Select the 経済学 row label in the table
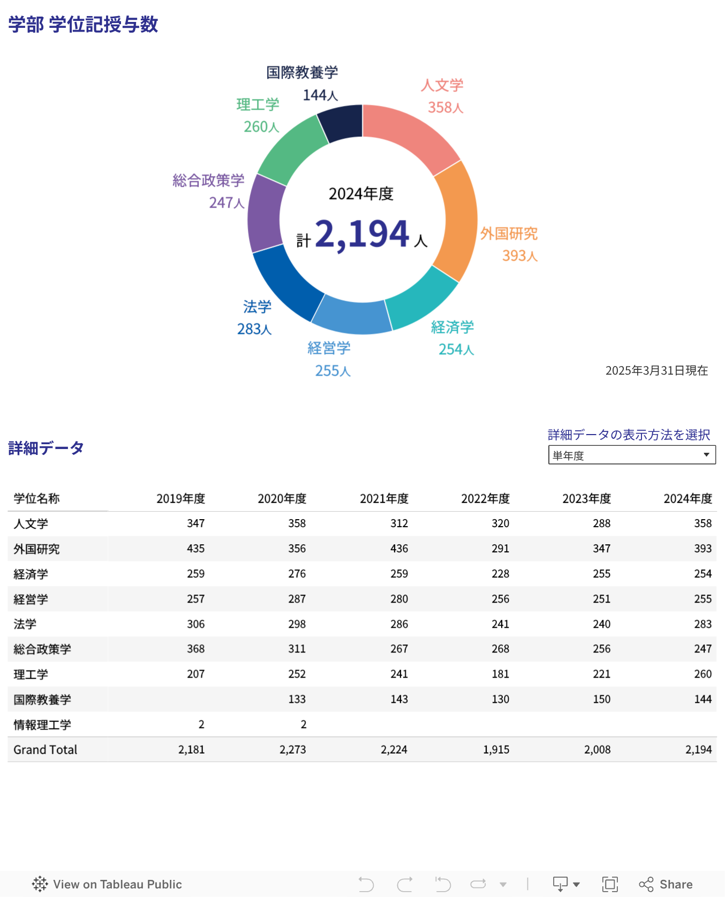This screenshot has height=897, width=725. coord(31,574)
